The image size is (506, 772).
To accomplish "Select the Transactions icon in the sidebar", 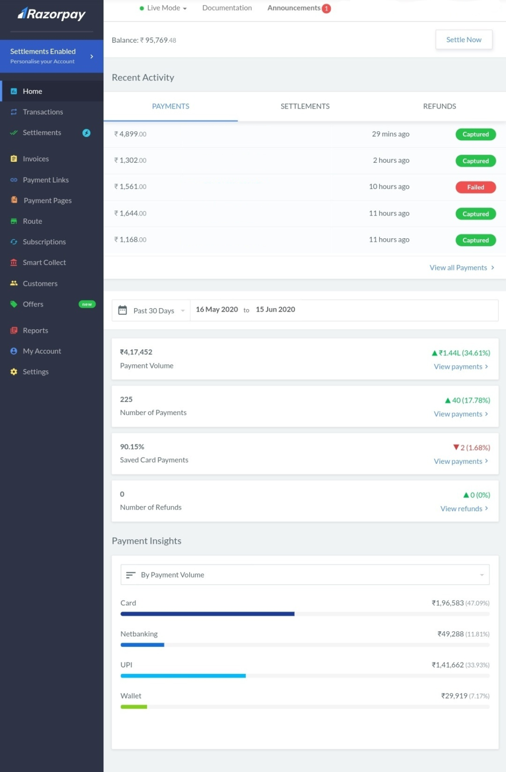I will point(14,112).
